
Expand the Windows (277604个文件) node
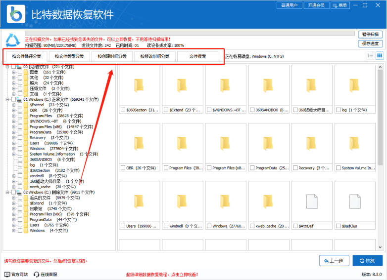tap(14, 149)
